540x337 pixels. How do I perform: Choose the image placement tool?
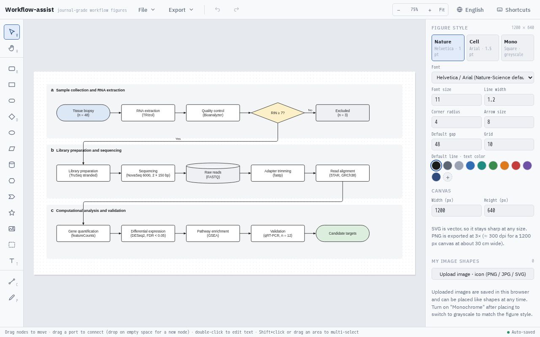pyautogui.click(x=12, y=229)
